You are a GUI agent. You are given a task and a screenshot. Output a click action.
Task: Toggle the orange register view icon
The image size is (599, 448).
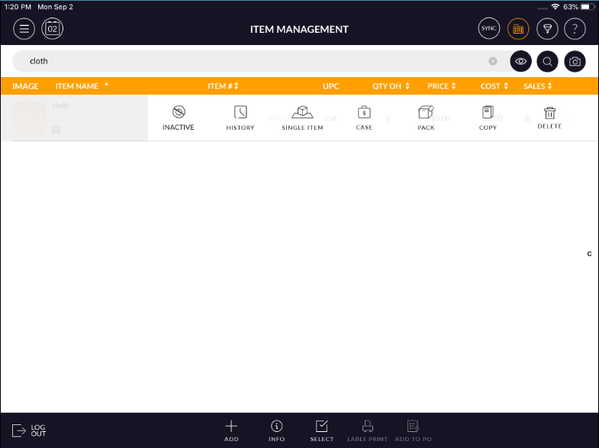(x=518, y=29)
